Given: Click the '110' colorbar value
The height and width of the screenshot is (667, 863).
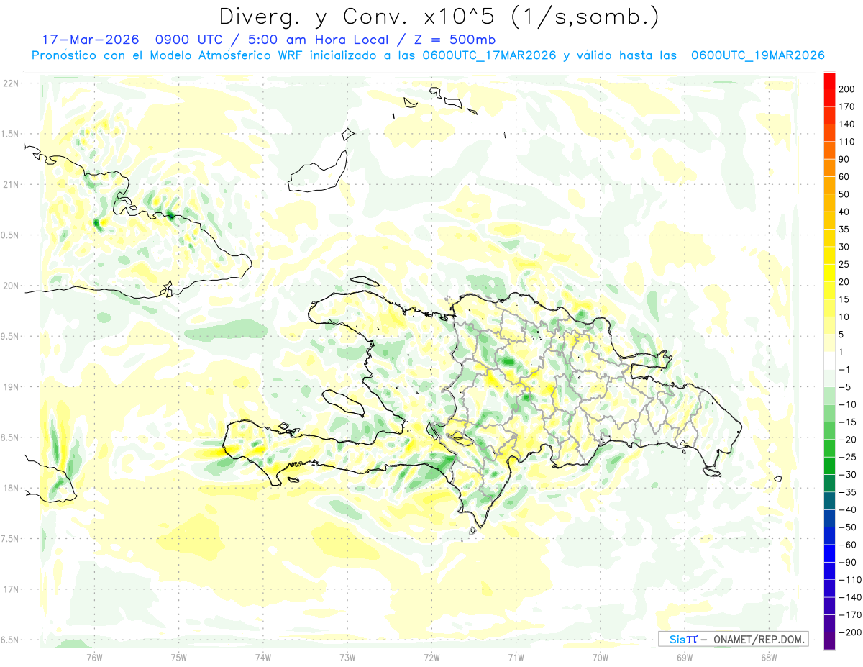Looking at the screenshot, I should (846, 142).
